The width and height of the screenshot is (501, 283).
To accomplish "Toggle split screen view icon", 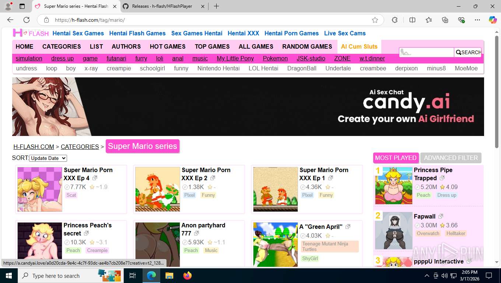I will click(412, 20).
